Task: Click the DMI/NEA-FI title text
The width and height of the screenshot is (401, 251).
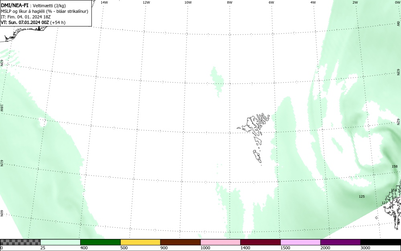Action: tap(14, 5)
